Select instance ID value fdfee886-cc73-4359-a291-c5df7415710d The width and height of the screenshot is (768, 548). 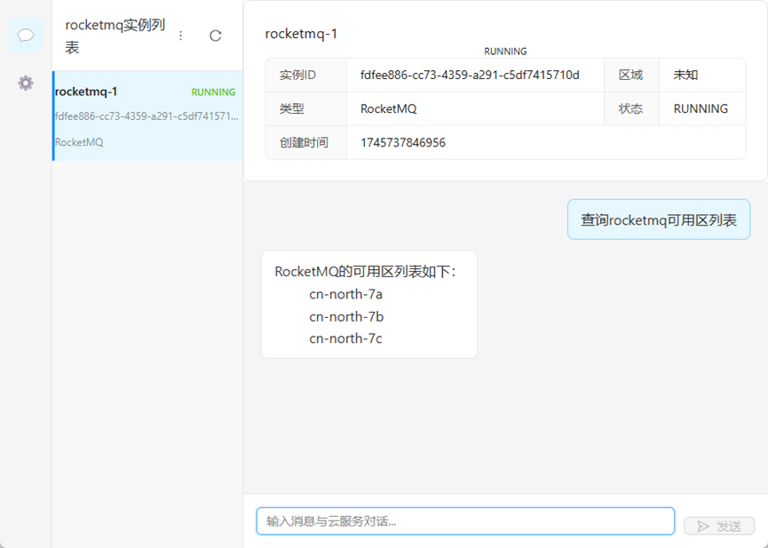470,75
